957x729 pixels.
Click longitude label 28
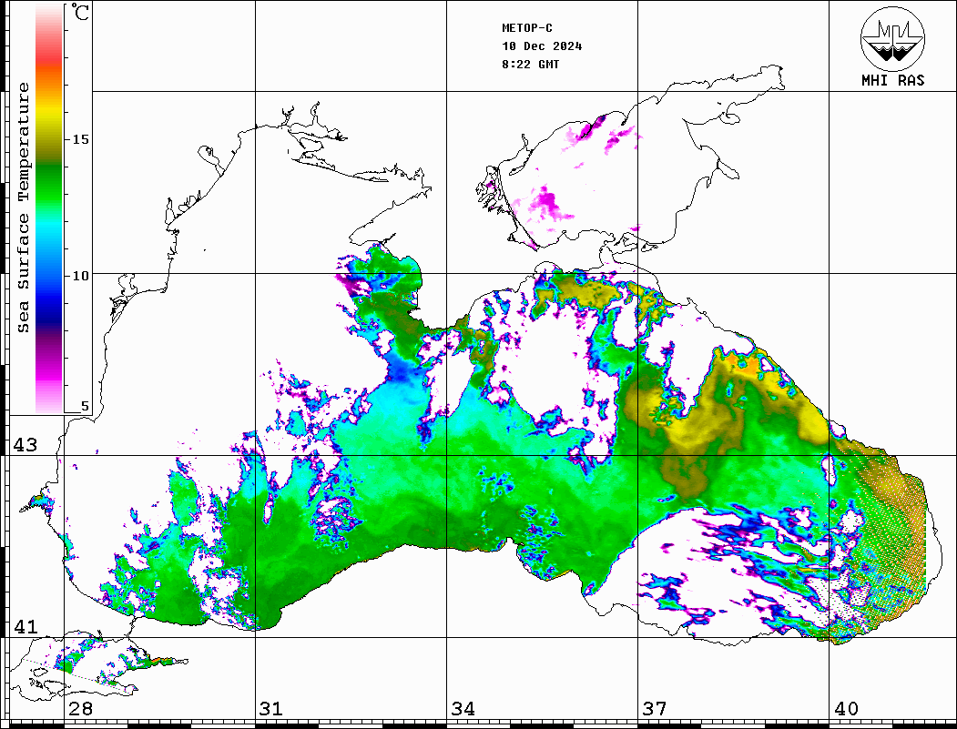[x=80, y=709]
